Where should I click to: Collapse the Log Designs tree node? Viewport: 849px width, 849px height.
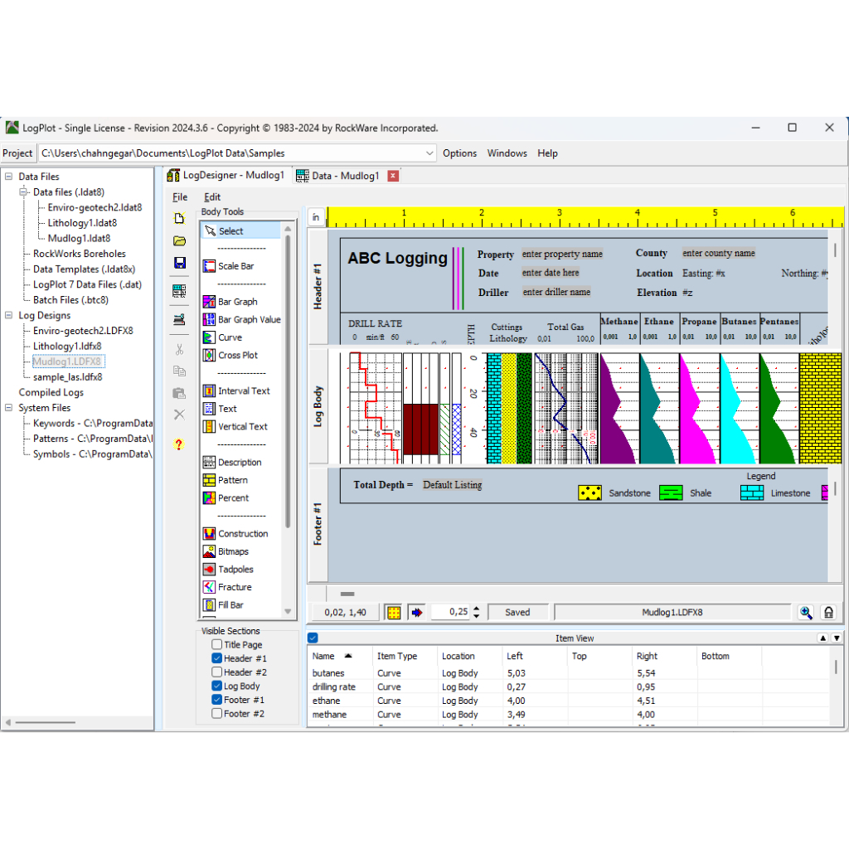(8, 315)
